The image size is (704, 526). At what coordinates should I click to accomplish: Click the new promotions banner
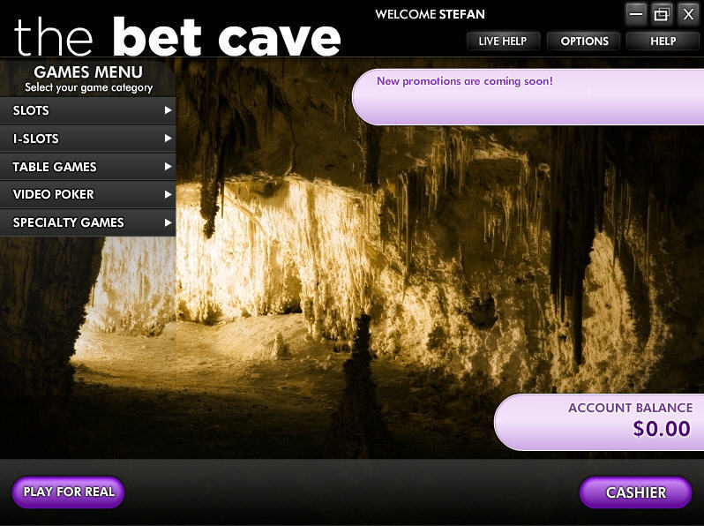pyautogui.click(x=527, y=97)
